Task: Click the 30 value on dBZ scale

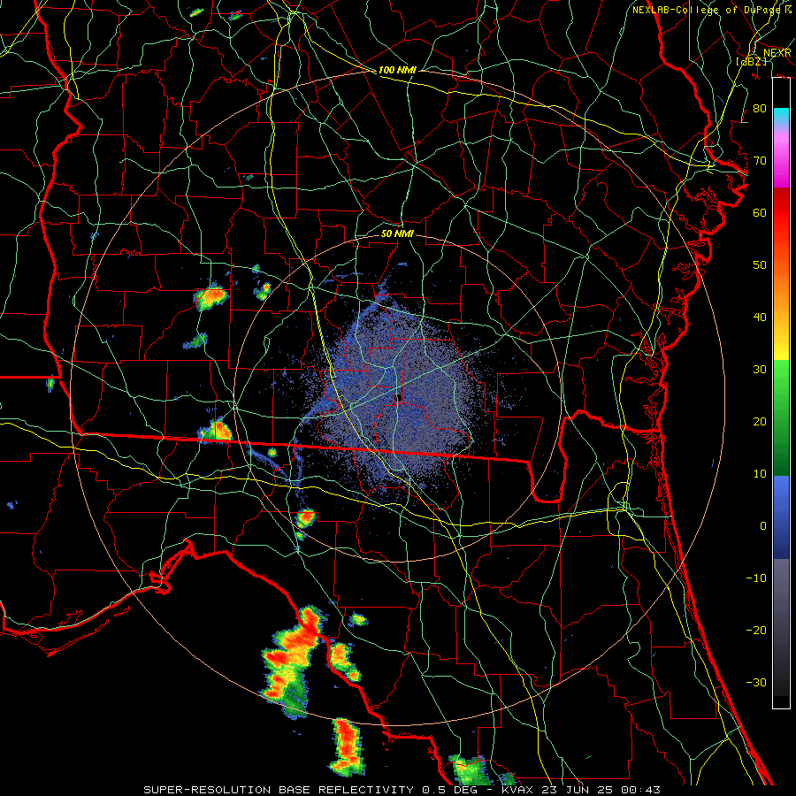Action: [760, 369]
